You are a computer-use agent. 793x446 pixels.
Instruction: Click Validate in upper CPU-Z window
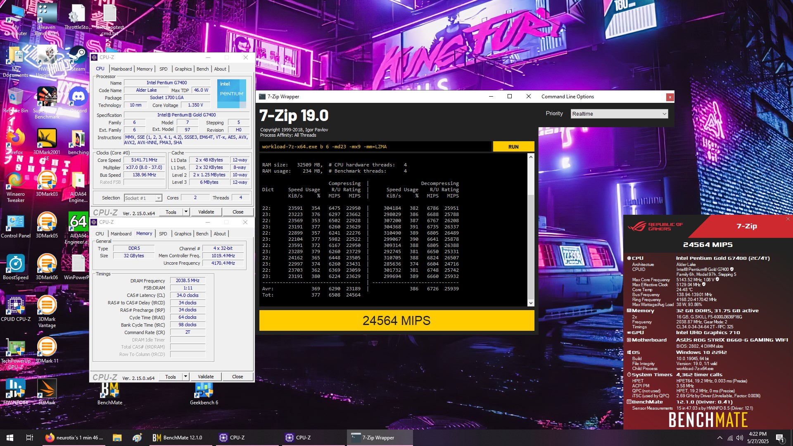206,212
